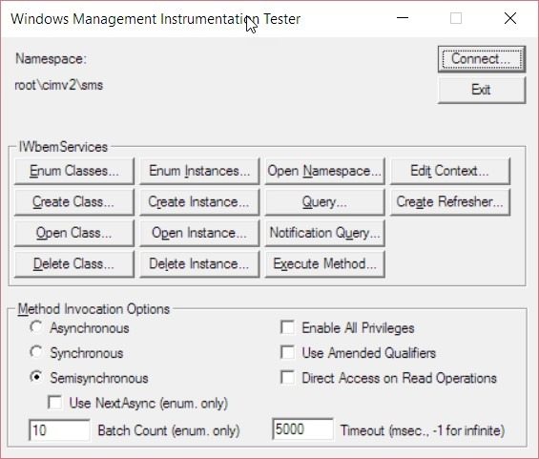Image resolution: width=539 pixels, height=459 pixels.
Task: Click the Exit button
Action: click(482, 90)
